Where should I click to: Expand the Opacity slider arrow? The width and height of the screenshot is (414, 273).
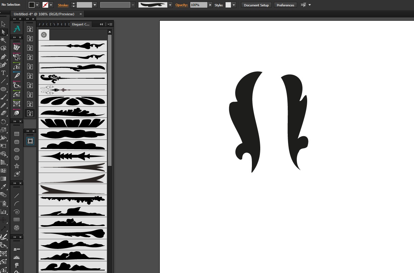point(210,5)
